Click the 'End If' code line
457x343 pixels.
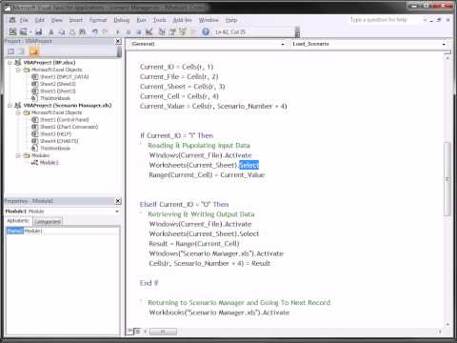[149, 283]
